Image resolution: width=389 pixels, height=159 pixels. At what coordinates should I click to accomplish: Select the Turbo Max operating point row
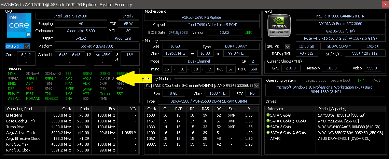click(71, 127)
